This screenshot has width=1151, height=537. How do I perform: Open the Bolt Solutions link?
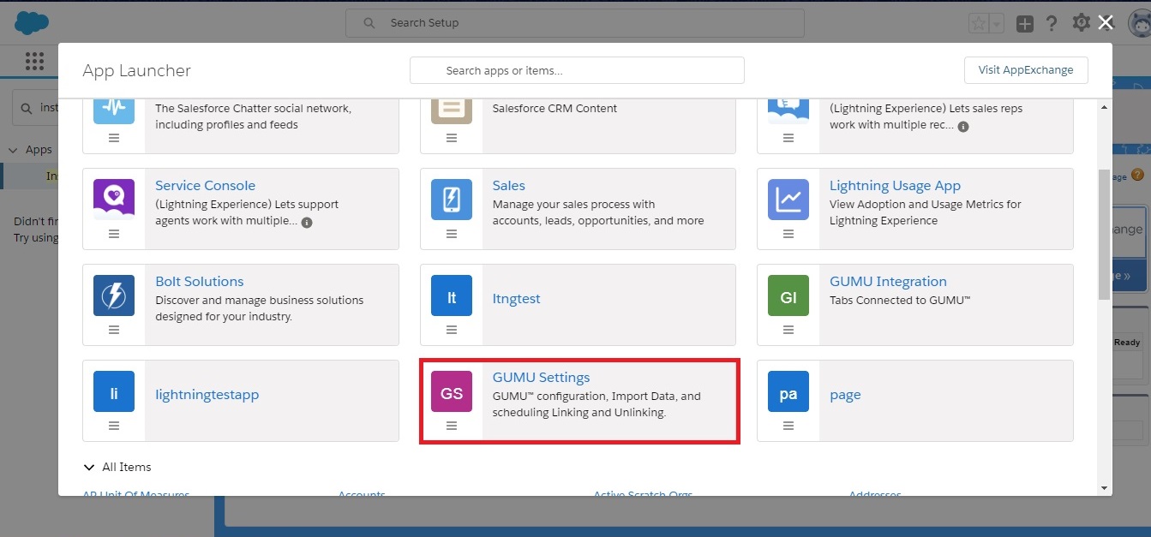200,282
